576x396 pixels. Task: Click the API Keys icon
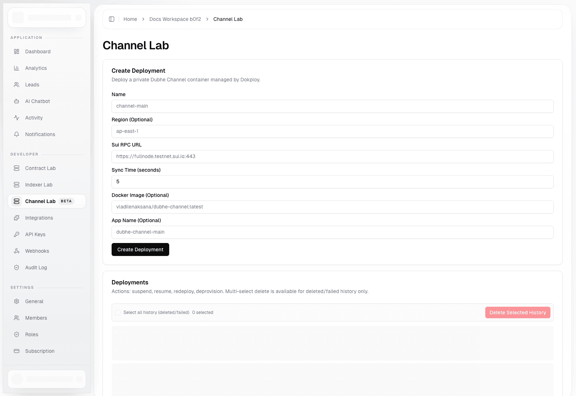coord(17,234)
